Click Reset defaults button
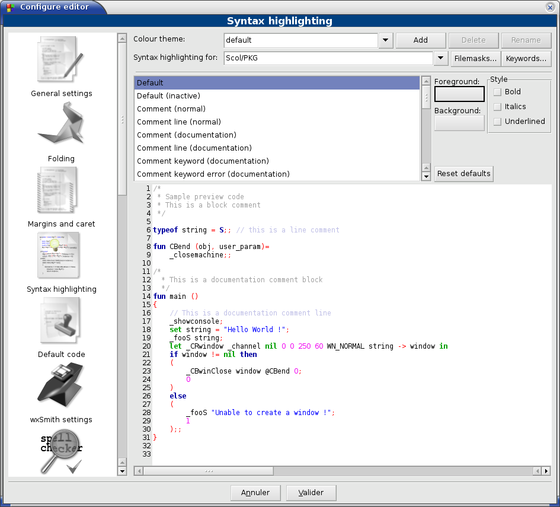Screen dimensions: 560x507 (x=464, y=174)
